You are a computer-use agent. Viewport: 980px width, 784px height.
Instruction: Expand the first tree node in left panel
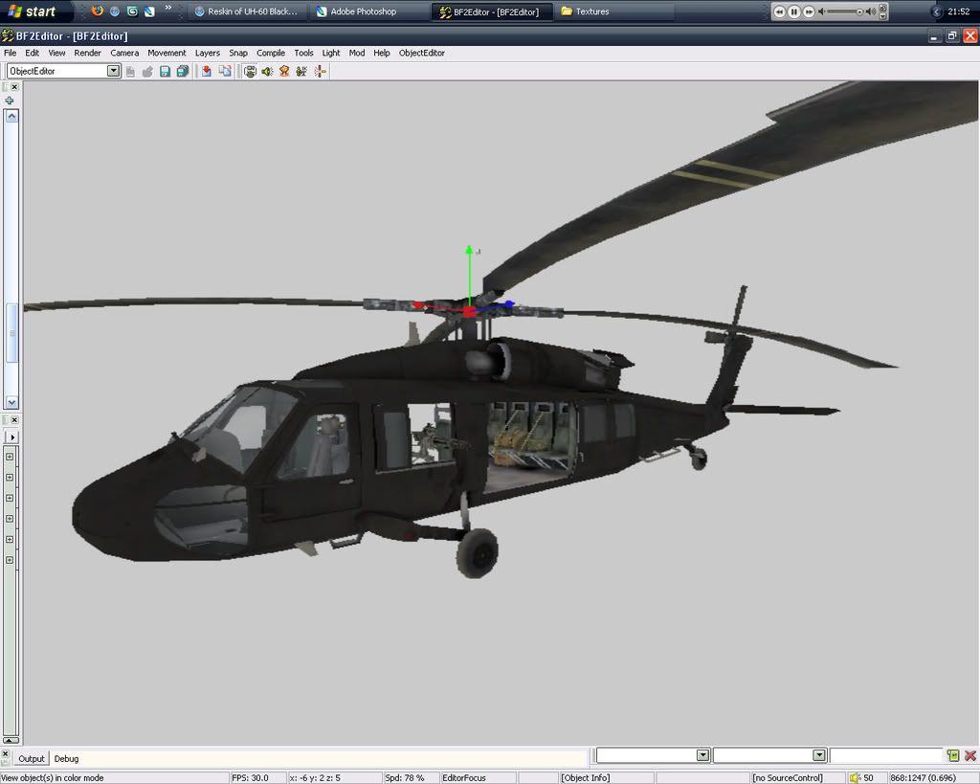tap(10, 456)
